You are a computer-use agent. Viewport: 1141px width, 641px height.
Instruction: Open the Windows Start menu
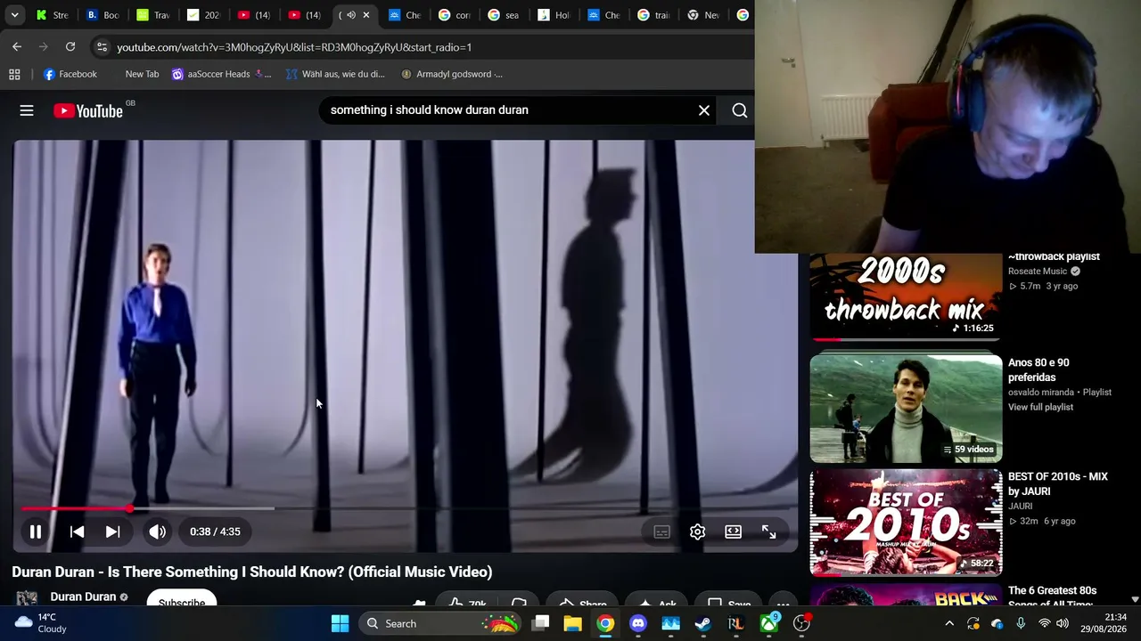pyautogui.click(x=340, y=623)
